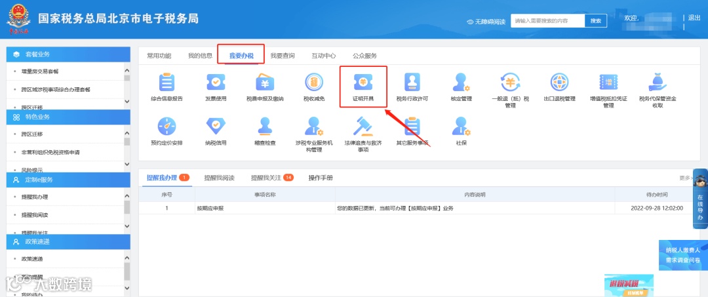Open 出口退税管理 icon

pyautogui.click(x=559, y=82)
